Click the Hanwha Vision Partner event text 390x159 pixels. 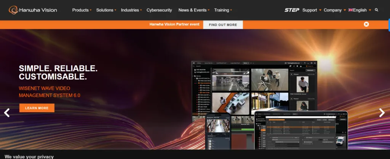174,24
